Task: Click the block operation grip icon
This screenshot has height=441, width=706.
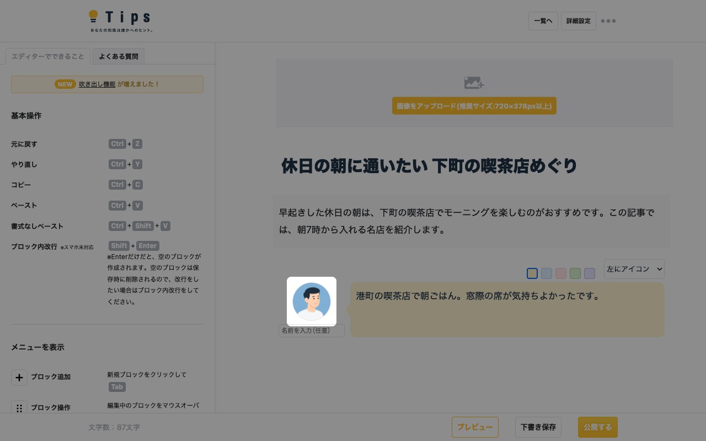Action: [x=19, y=408]
